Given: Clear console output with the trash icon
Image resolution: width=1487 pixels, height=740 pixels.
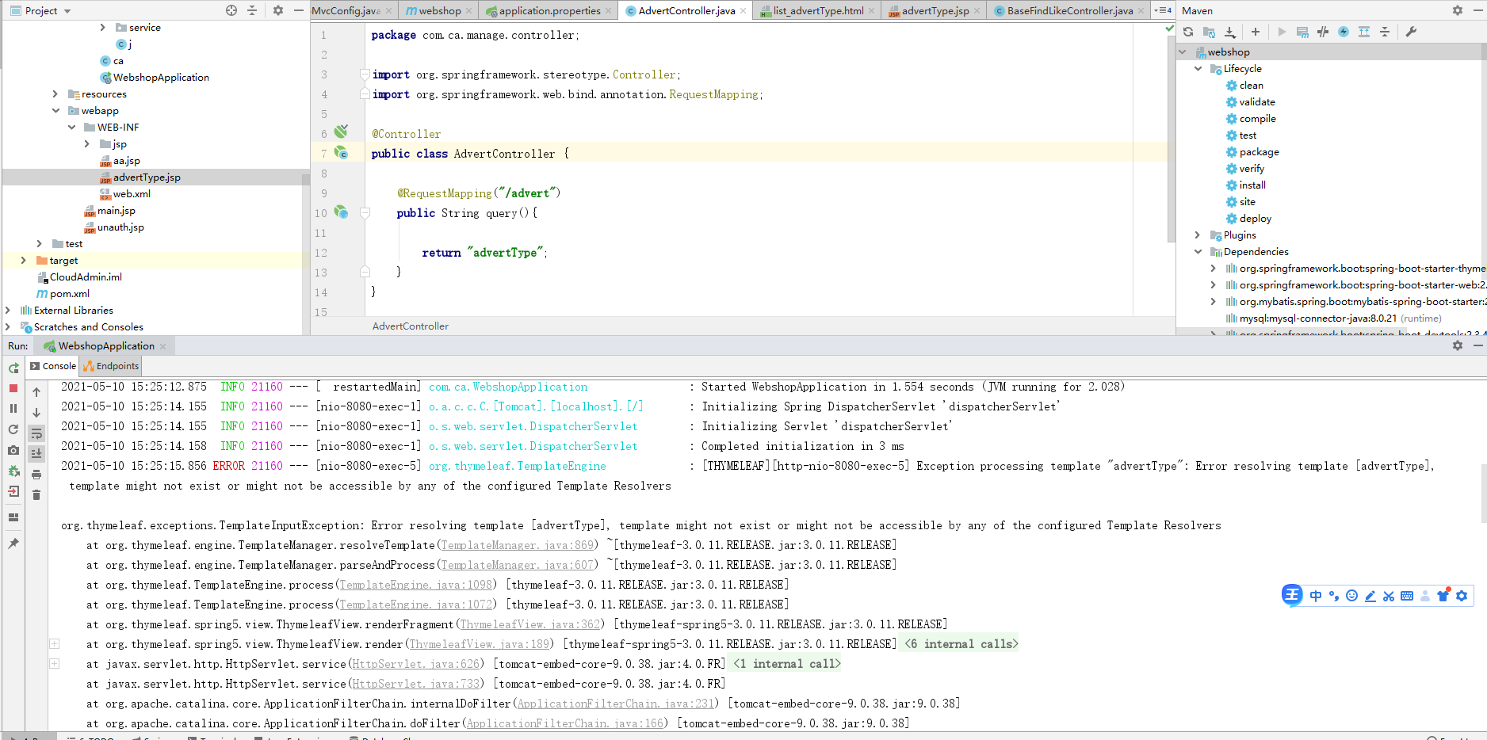Looking at the screenshot, I should tap(36, 495).
